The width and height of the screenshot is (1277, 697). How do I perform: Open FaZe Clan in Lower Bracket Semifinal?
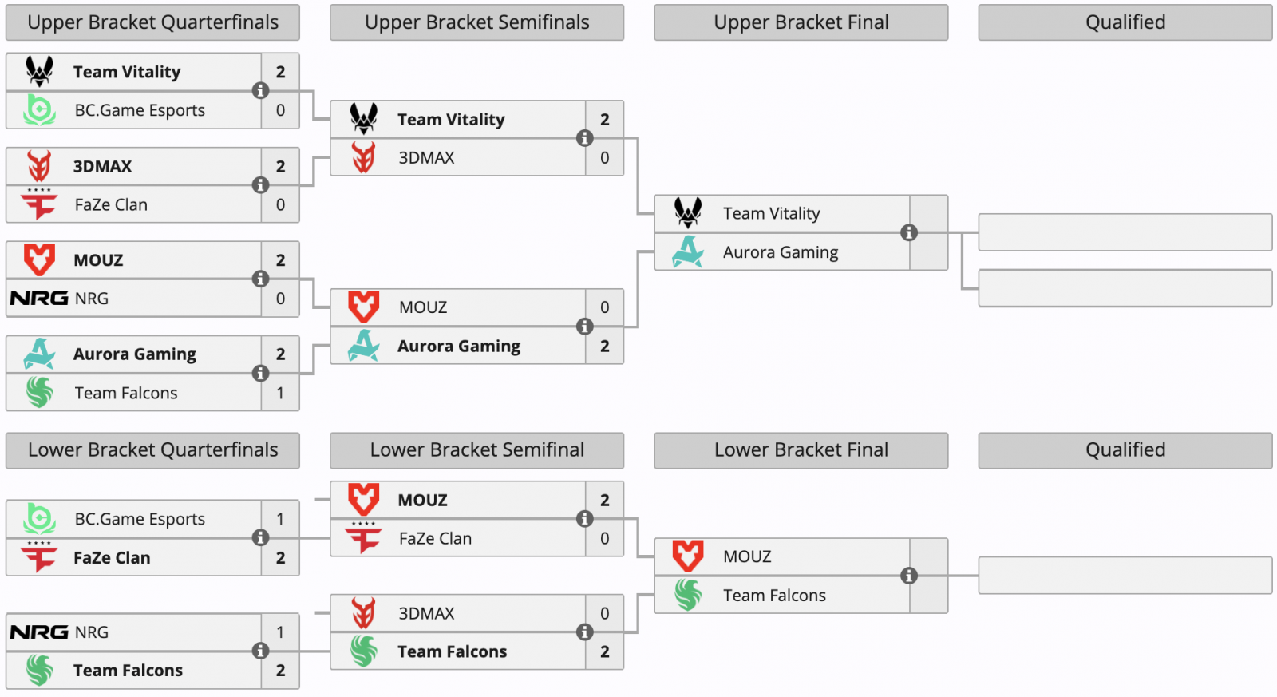[x=435, y=539]
